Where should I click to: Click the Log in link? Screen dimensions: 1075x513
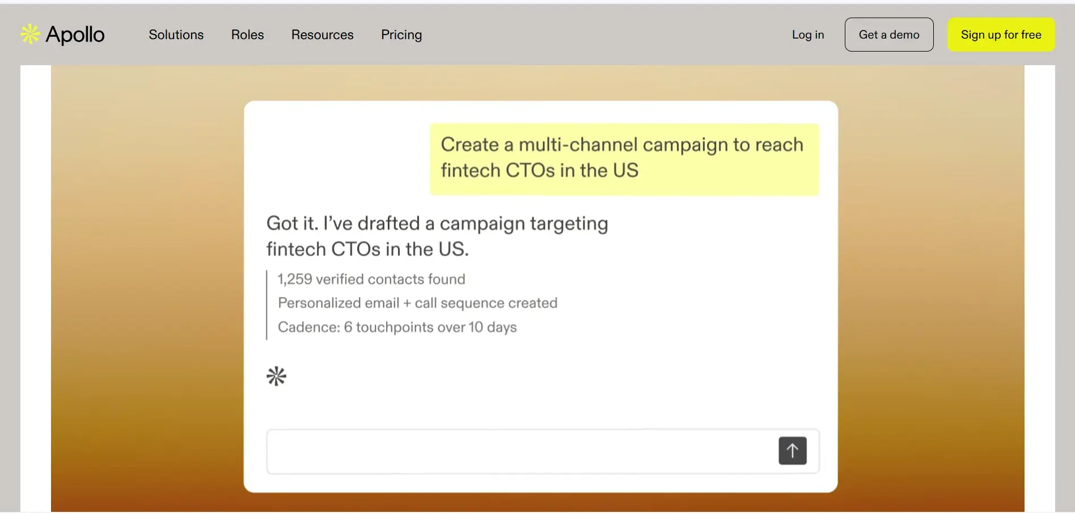click(x=808, y=35)
